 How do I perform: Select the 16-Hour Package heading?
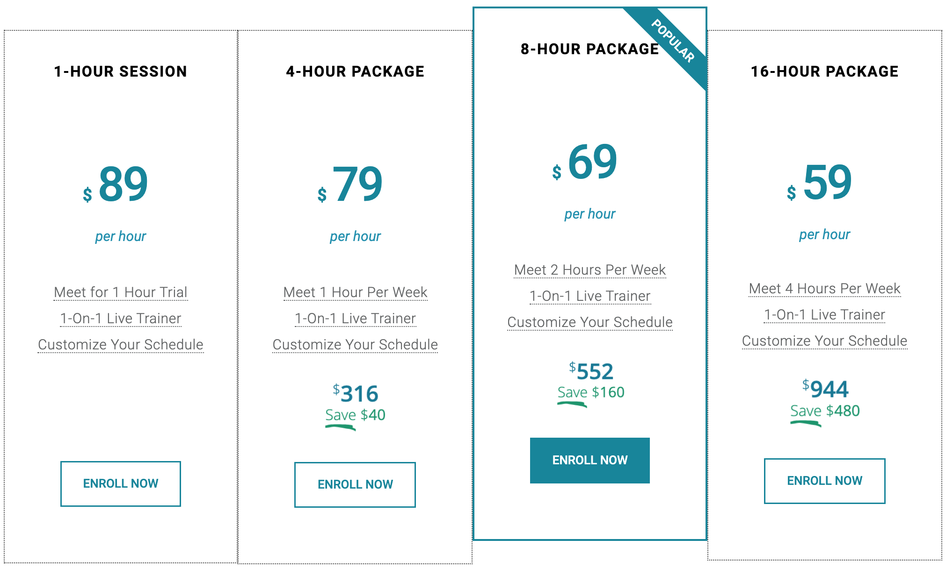point(824,71)
